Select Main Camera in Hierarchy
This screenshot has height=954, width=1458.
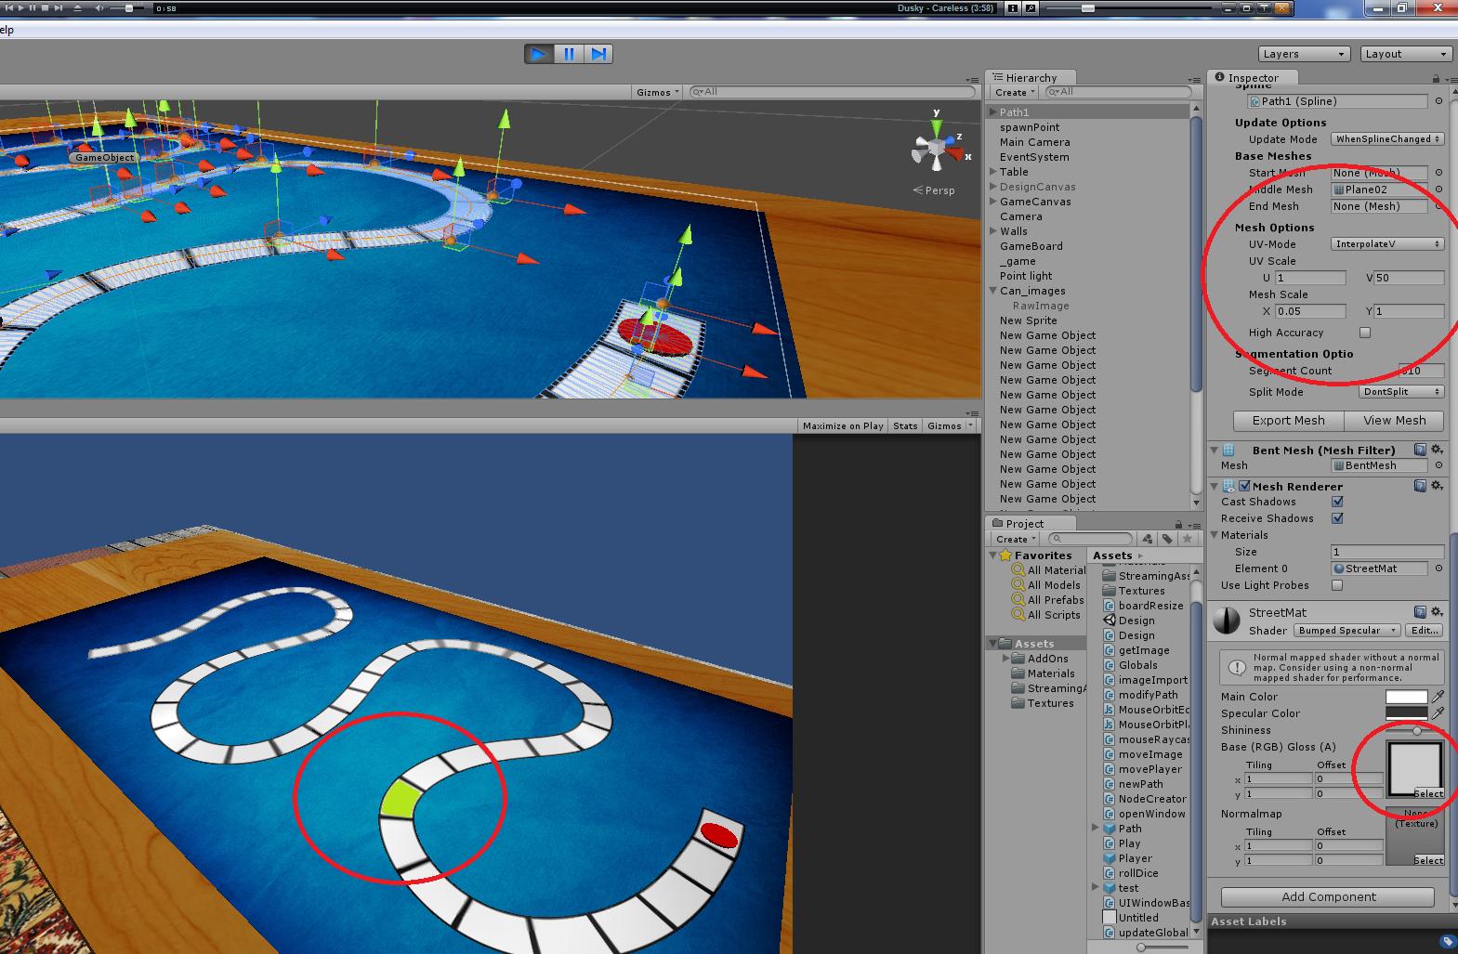click(x=1034, y=142)
